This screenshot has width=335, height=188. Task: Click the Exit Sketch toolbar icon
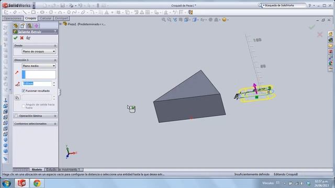6,13
